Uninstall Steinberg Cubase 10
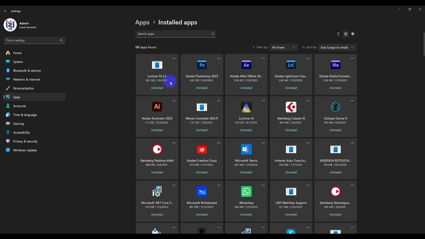 click(x=291, y=130)
